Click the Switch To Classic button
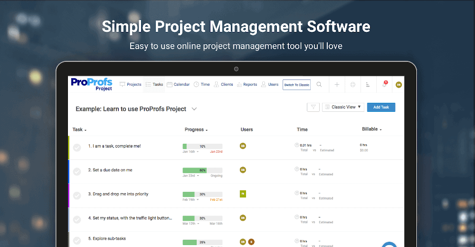Image resolution: width=475 pixels, height=247 pixels. (x=296, y=85)
